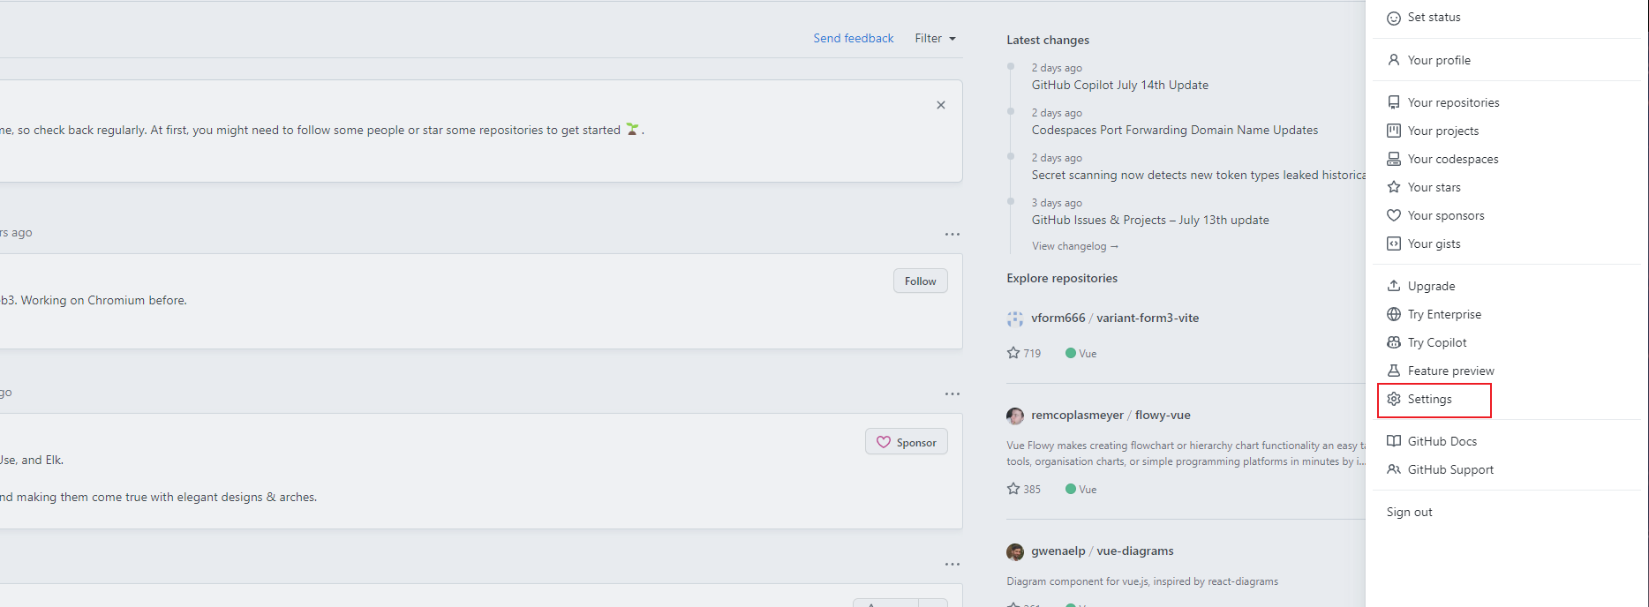This screenshot has height=607, width=1649.
Task: Click the Copilot icon beside Try Copilot
Action: [x=1394, y=342]
